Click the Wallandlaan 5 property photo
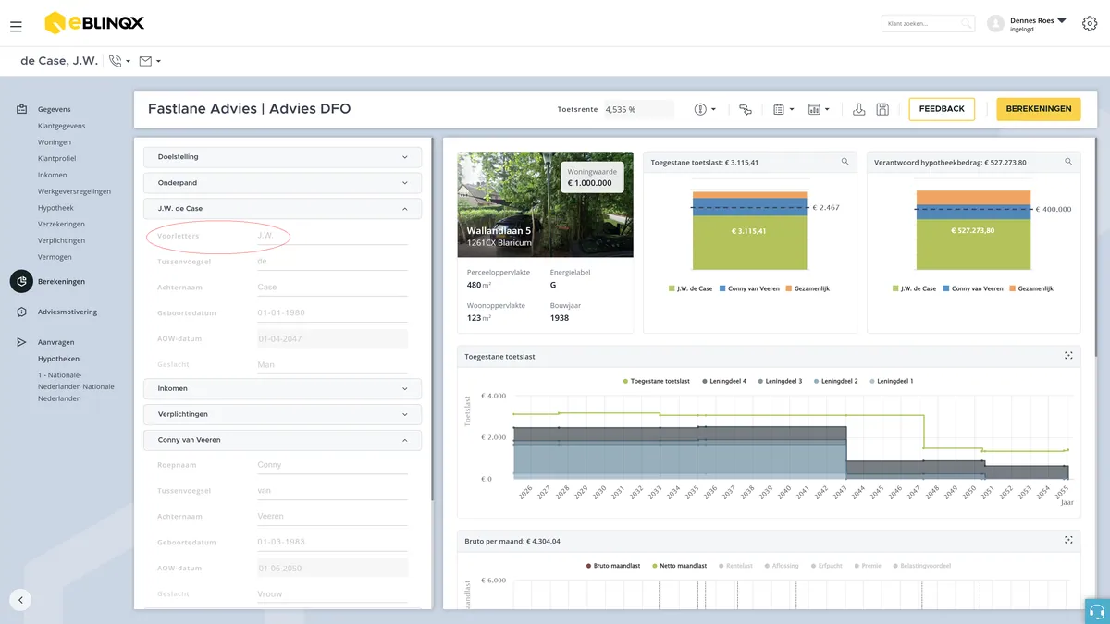Viewport: 1110px width, 624px height. click(x=546, y=204)
